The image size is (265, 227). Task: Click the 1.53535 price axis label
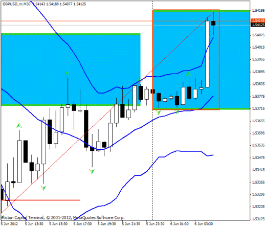tap(258, 145)
